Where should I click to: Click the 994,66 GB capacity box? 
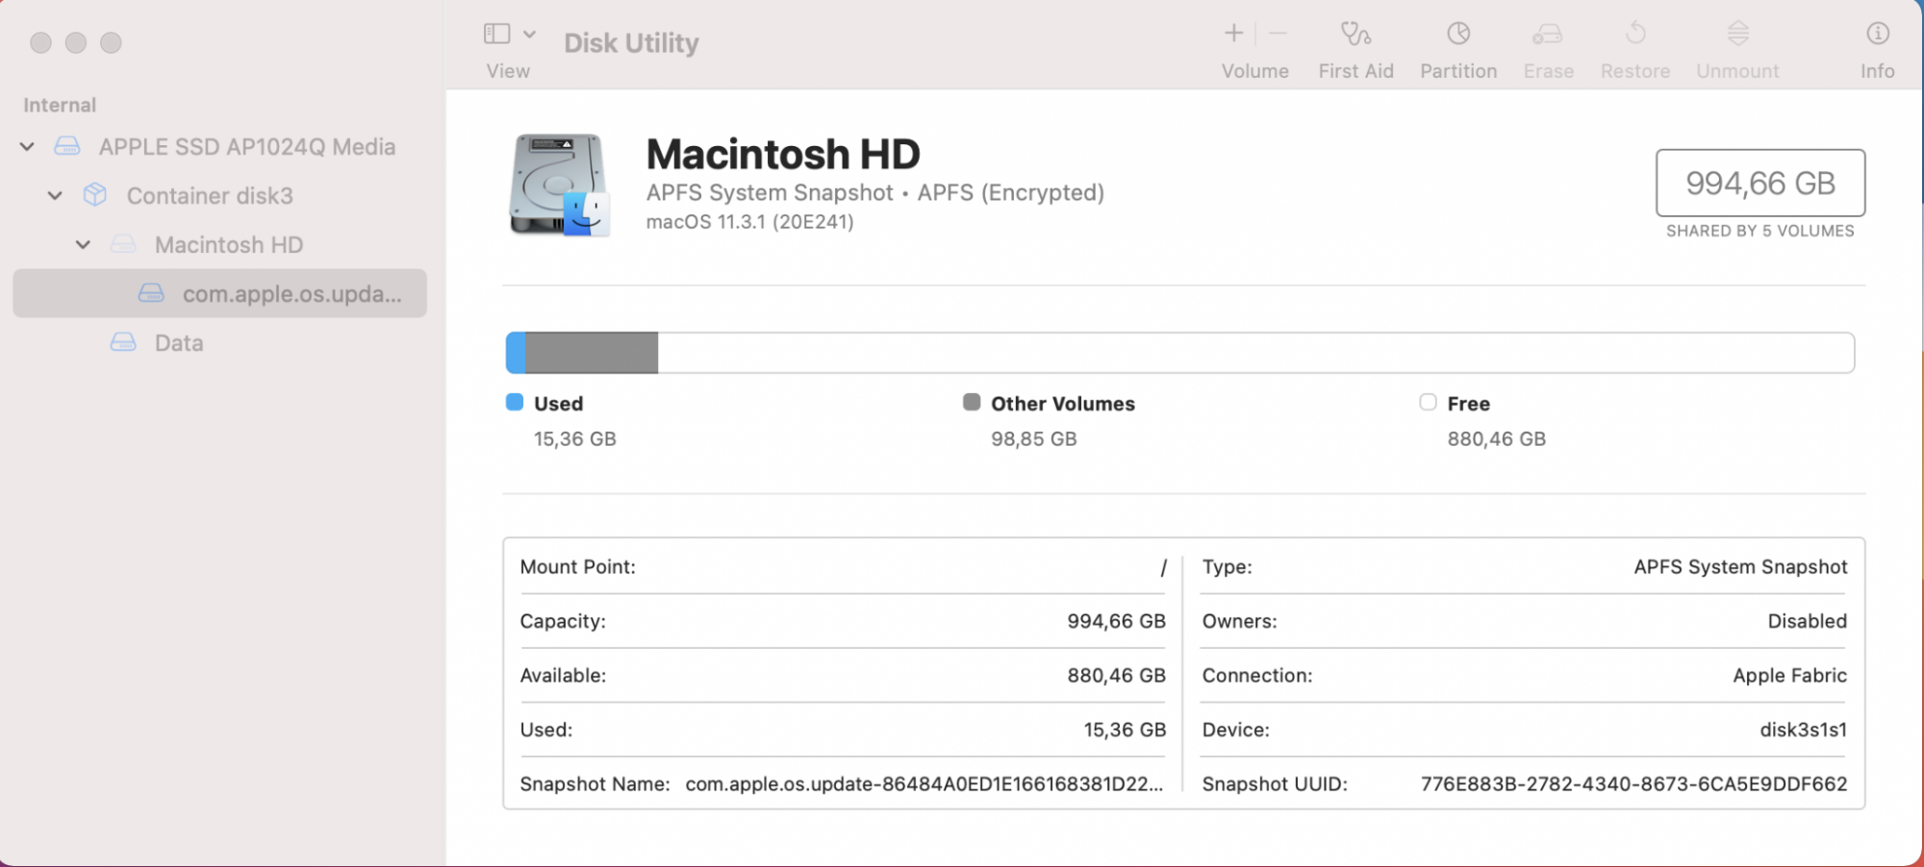[1760, 183]
